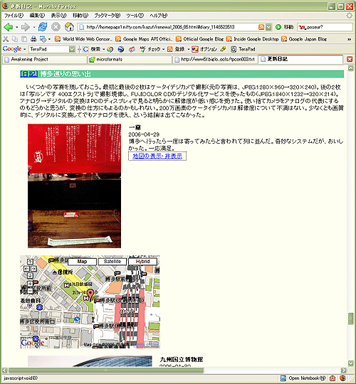Image resolution: width=356 pixels, height=384 pixels.
Task: Open the History icon dropdown arrow
Action: pos(49,39)
